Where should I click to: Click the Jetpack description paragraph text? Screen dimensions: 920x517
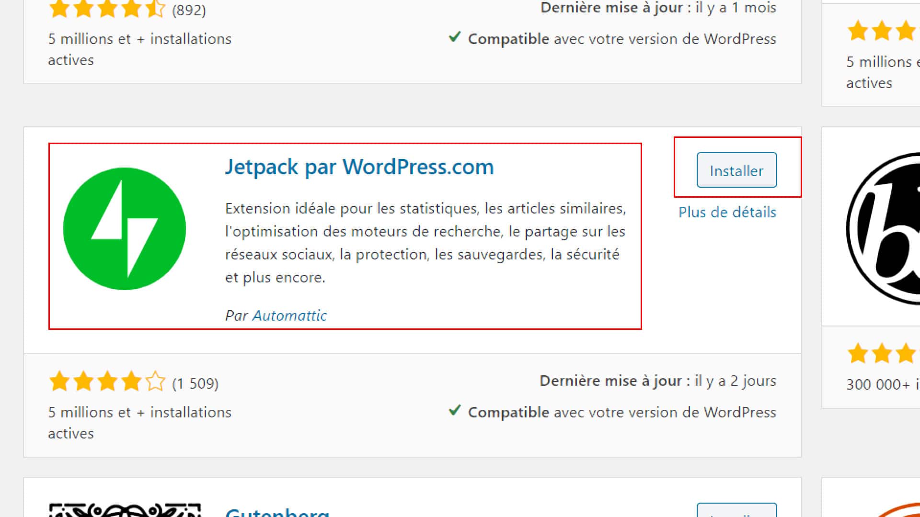pyautogui.click(x=425, y=243)
